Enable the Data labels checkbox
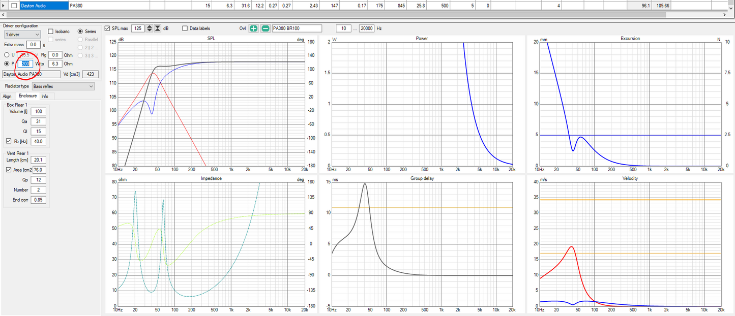 click(x=185, y=28)
